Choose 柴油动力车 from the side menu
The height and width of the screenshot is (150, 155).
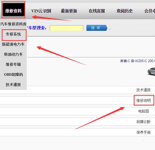(x=13, y=55)
